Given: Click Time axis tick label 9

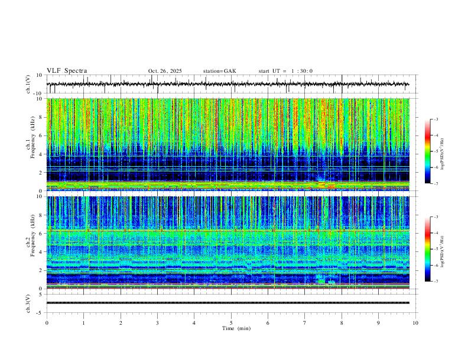Looking at the screenshot, I should 378,323.
